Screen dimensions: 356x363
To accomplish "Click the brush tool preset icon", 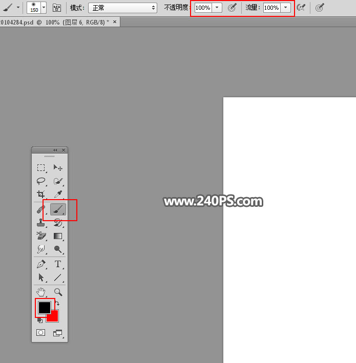I will (7, 8).
